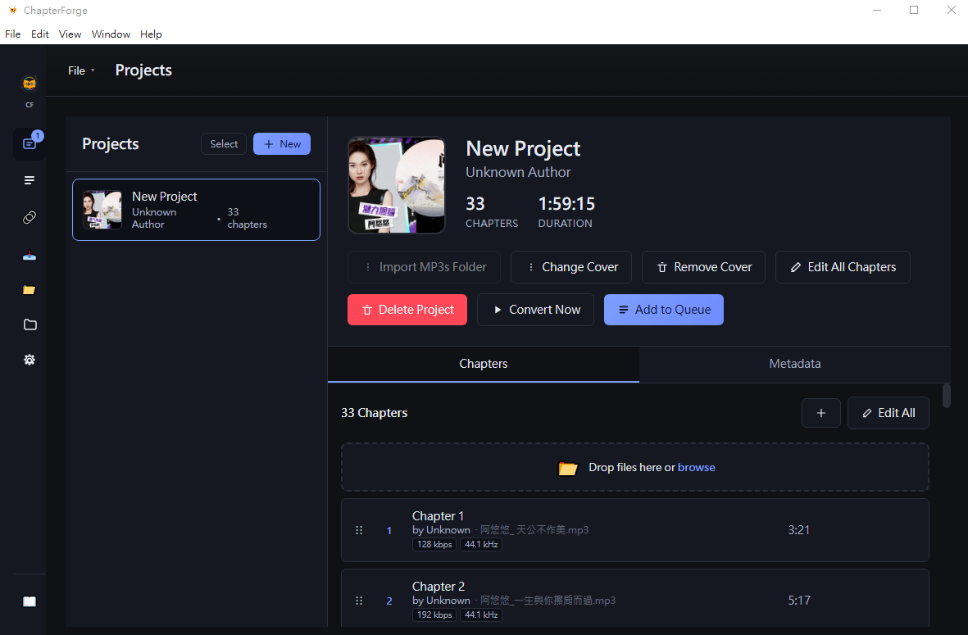
Task: Open the import tray sidebar icon
Action: pos(29,255)
